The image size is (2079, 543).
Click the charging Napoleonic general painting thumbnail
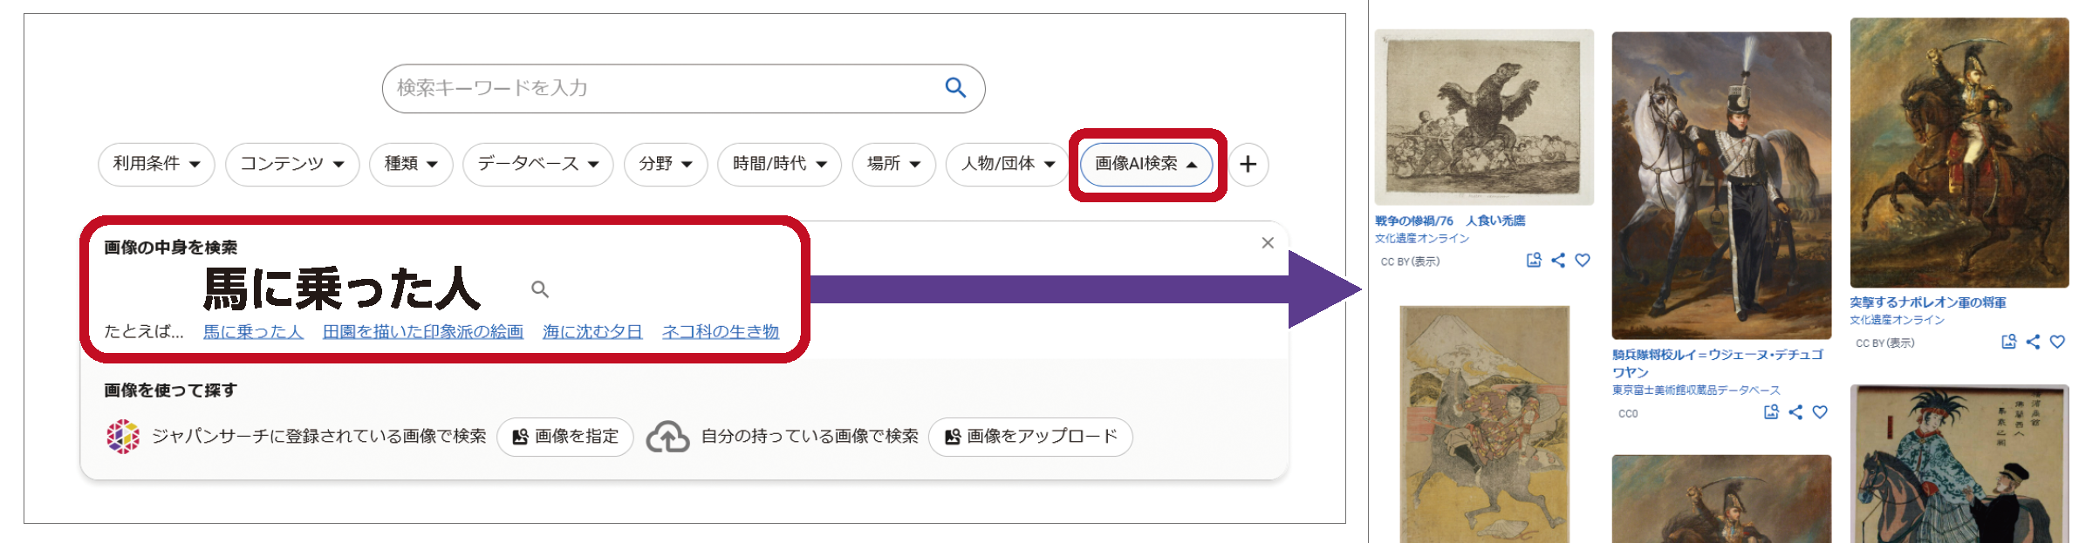tap(1959, 153)
